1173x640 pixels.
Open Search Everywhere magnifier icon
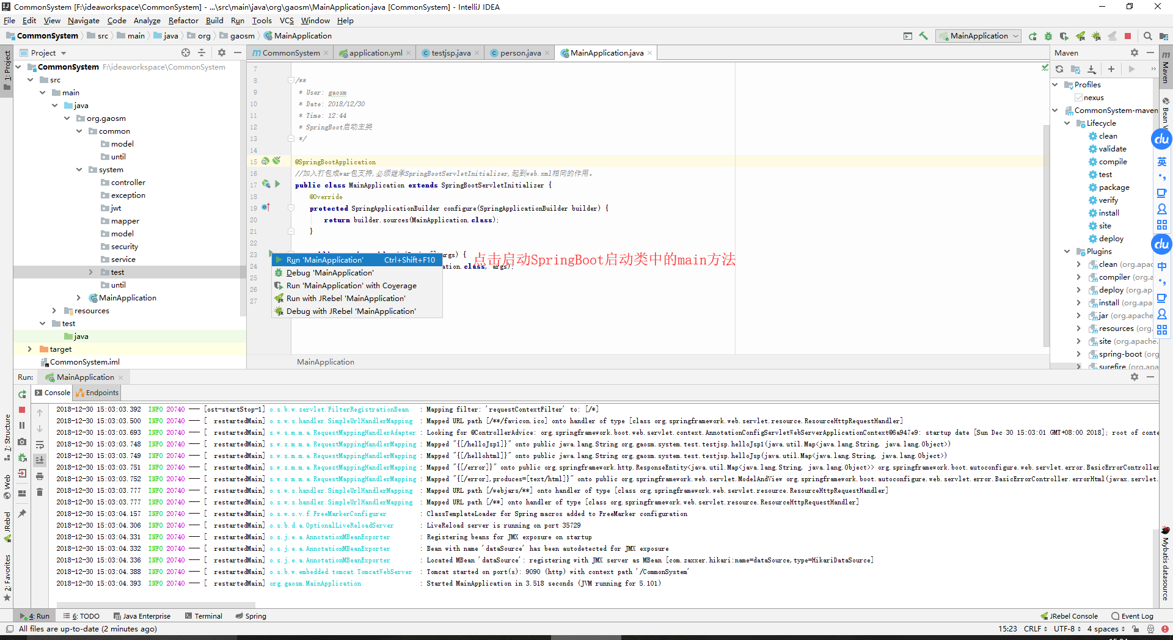[1147, 36]
